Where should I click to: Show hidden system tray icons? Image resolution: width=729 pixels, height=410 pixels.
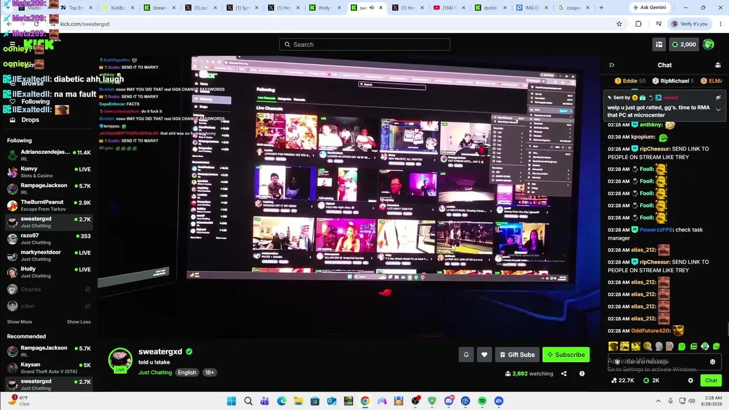click(x=658, y=401)
